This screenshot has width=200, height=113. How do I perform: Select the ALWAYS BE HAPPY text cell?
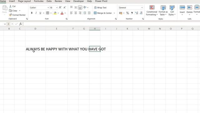pyautogui.click(x=35, y=49)
